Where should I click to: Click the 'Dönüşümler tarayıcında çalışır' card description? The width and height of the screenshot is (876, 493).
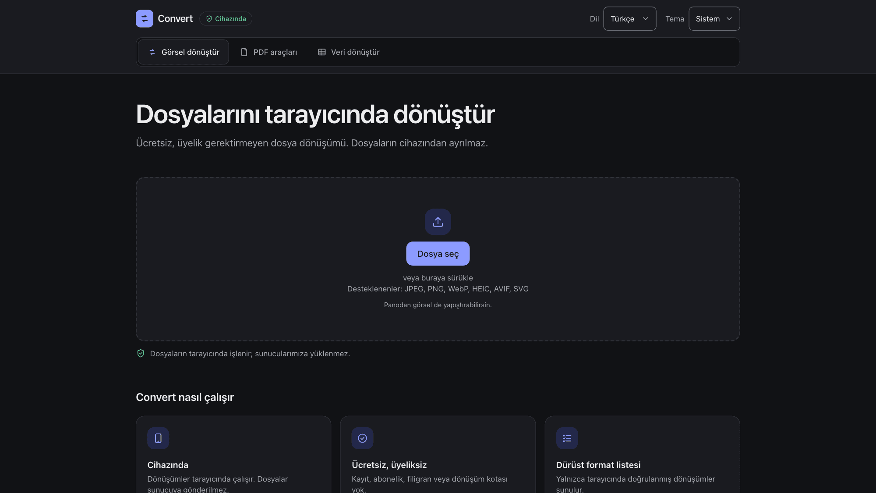(x=217, y=484)
